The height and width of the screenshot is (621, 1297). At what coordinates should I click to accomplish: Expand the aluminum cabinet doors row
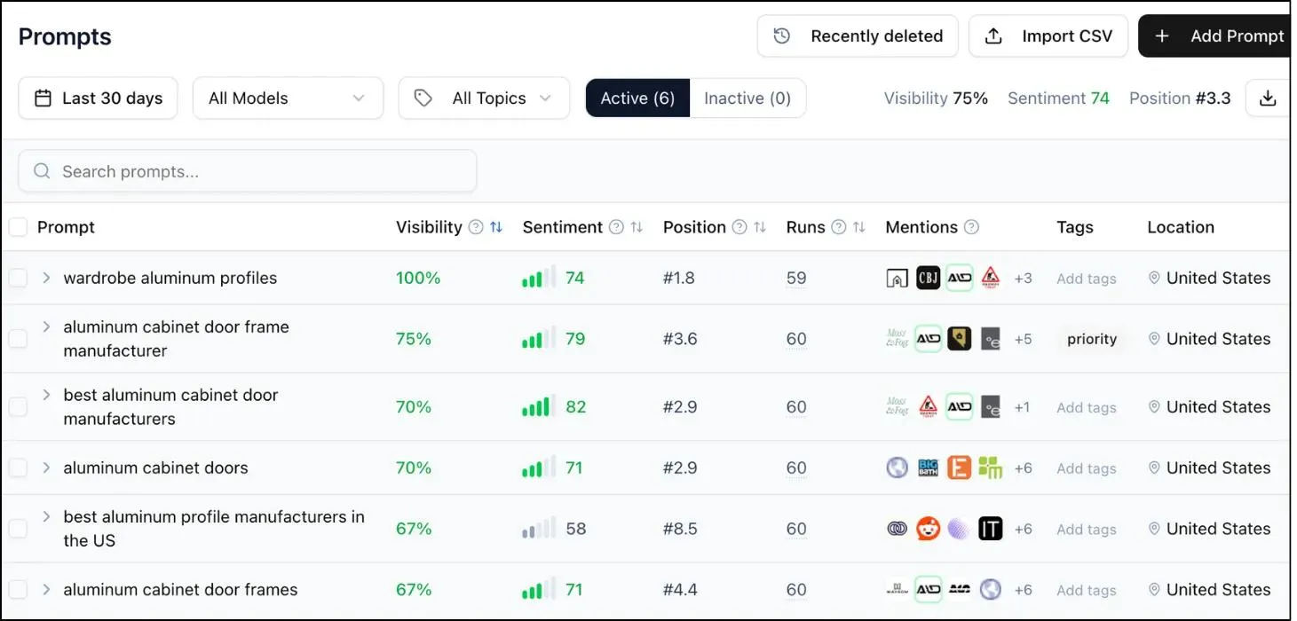click(46, 468)
